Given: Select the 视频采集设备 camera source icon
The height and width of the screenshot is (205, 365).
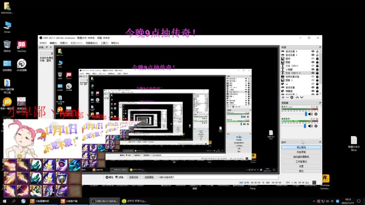Looking at the screenshot, I should (x=283, y=77).
